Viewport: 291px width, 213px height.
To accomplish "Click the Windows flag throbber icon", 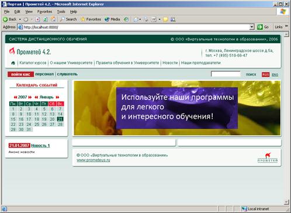I will coord(283,12).
